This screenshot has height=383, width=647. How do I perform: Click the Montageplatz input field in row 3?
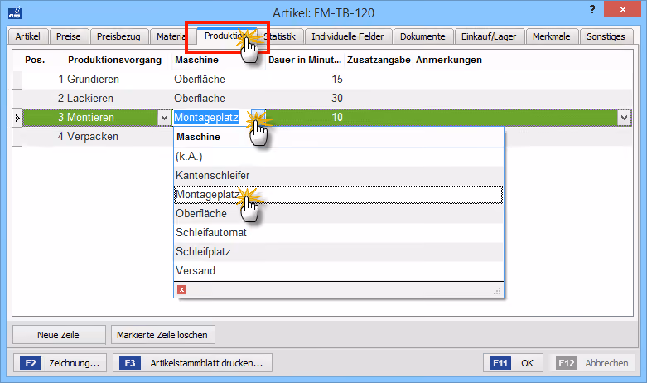(x=212, y=118)
